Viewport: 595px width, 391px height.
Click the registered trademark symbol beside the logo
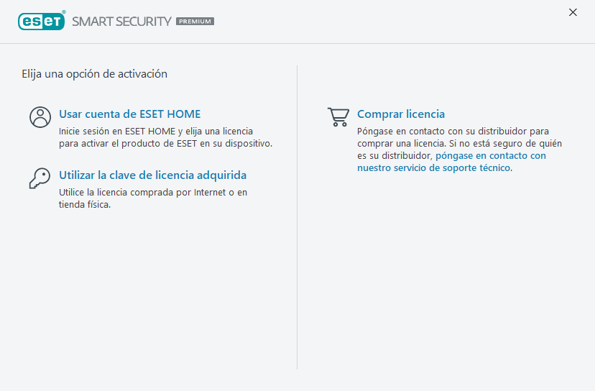coord(64,13)
